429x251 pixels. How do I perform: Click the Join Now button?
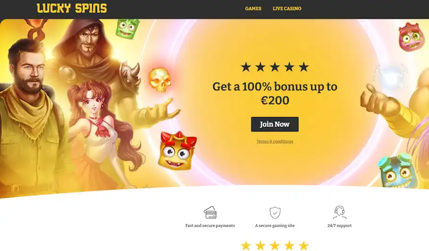(275, 124)
